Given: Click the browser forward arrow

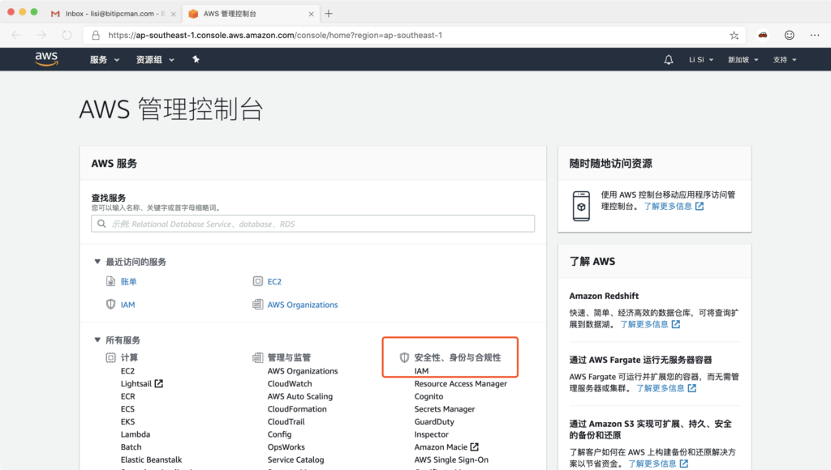Looking at the screenshot, I should tap(41, 35).
